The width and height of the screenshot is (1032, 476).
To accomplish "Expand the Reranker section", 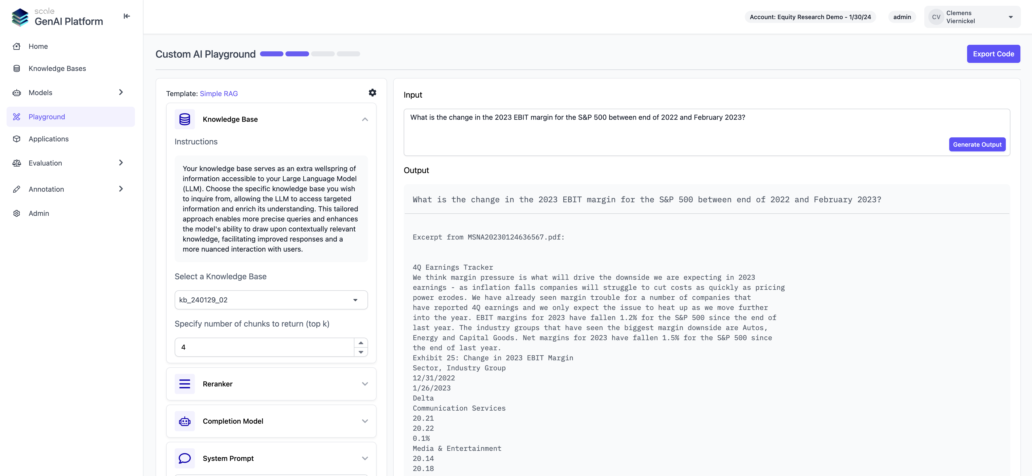I will click(364, 384).
